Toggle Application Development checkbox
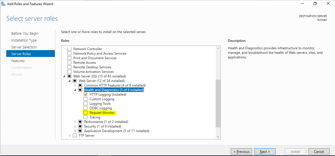The width and height of the screenshot is (335, 156). (x=80, y=131)
